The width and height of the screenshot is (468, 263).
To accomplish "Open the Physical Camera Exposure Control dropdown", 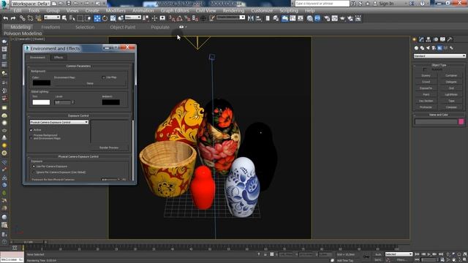I will tap(59, 122).
